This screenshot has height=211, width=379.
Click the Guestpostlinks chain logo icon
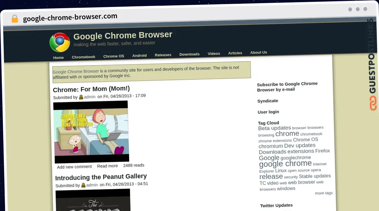(x=373, y=104)
